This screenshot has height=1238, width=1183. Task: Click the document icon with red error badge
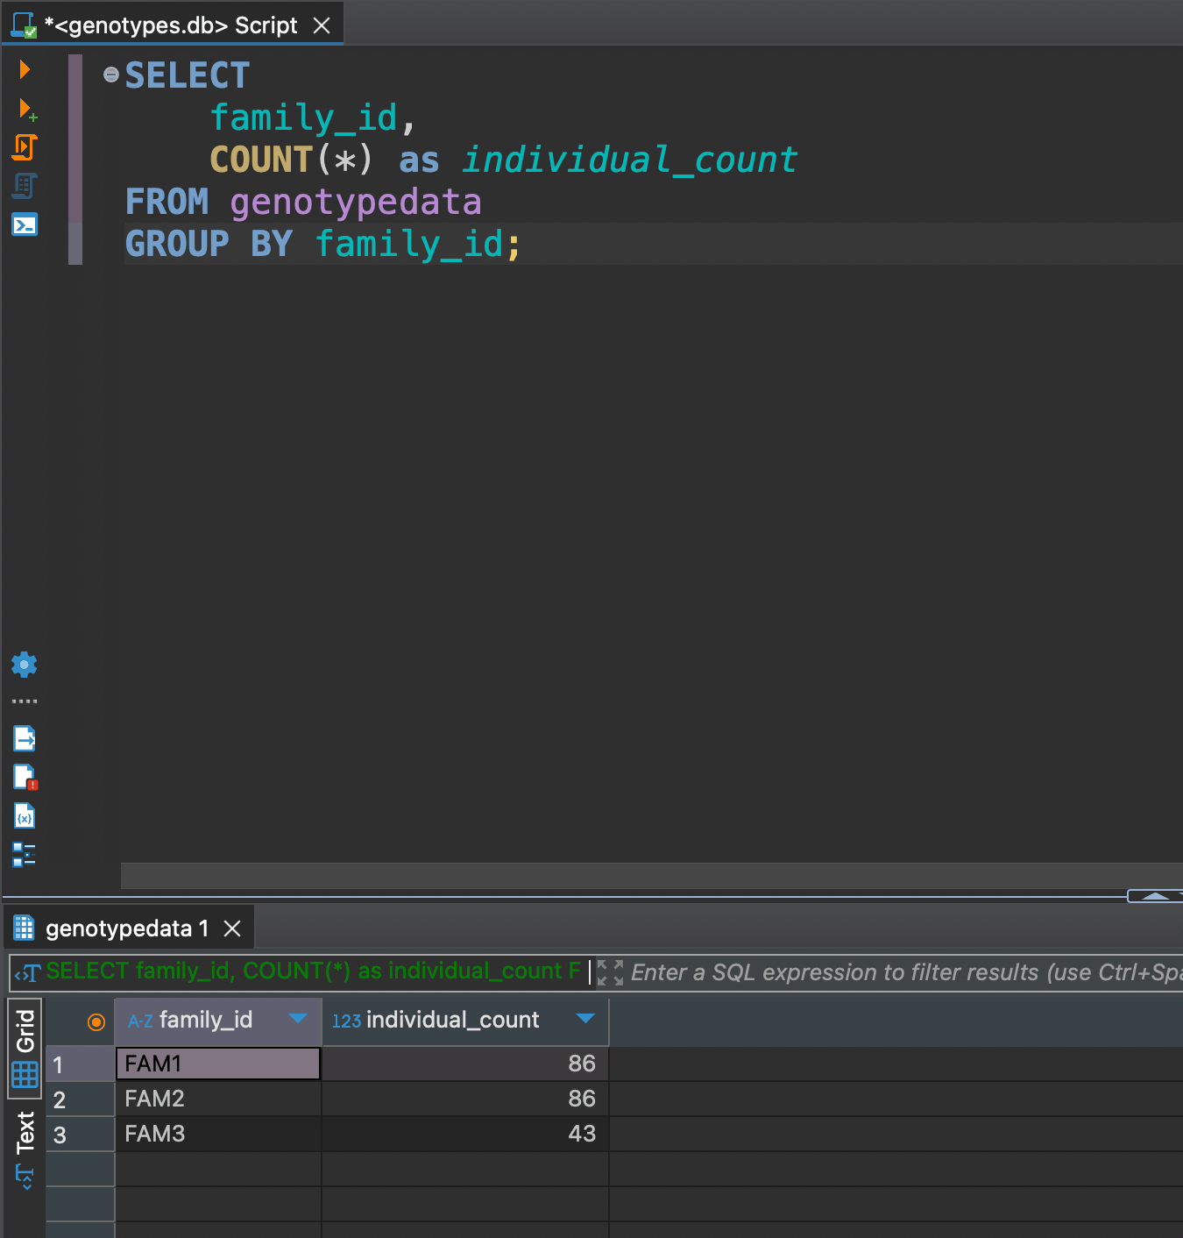click(24, 777)
